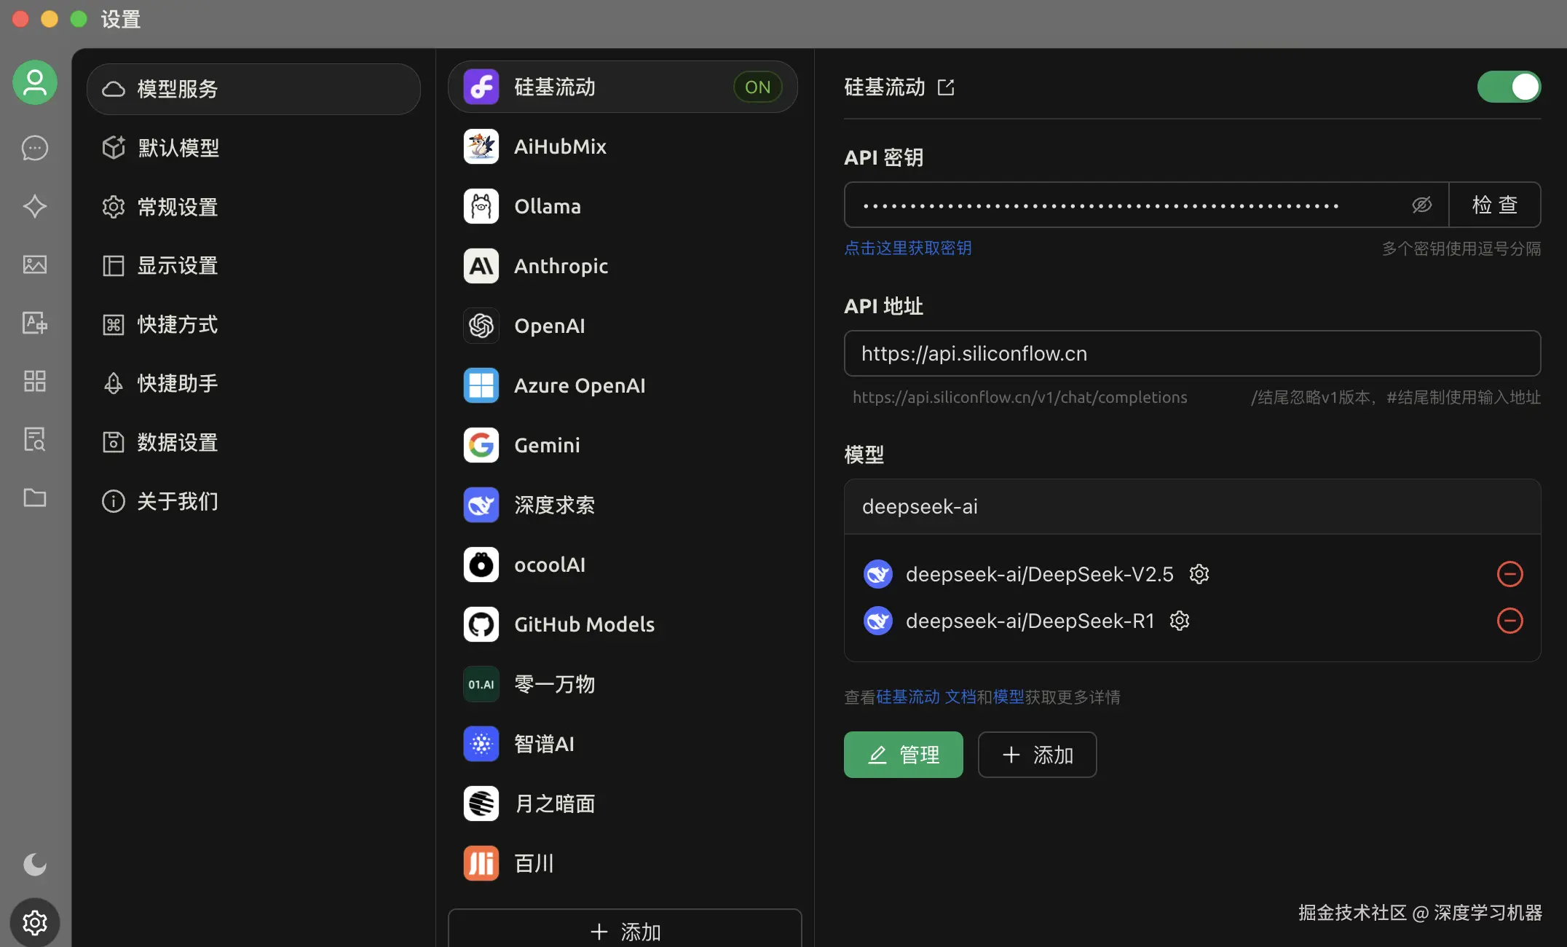Open 显示设置 settings section
Screen dimensions: 1567x947
click(253, 266)
